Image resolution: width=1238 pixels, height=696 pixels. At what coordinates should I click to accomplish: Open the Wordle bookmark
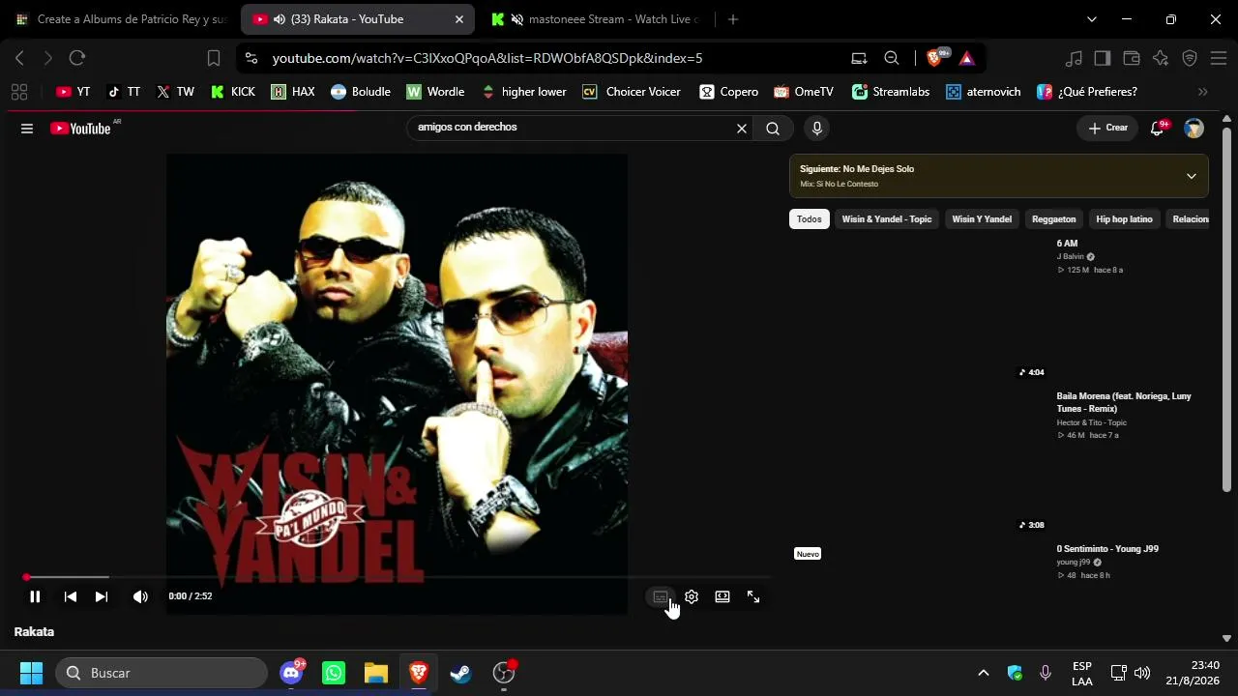click(436, 92)
